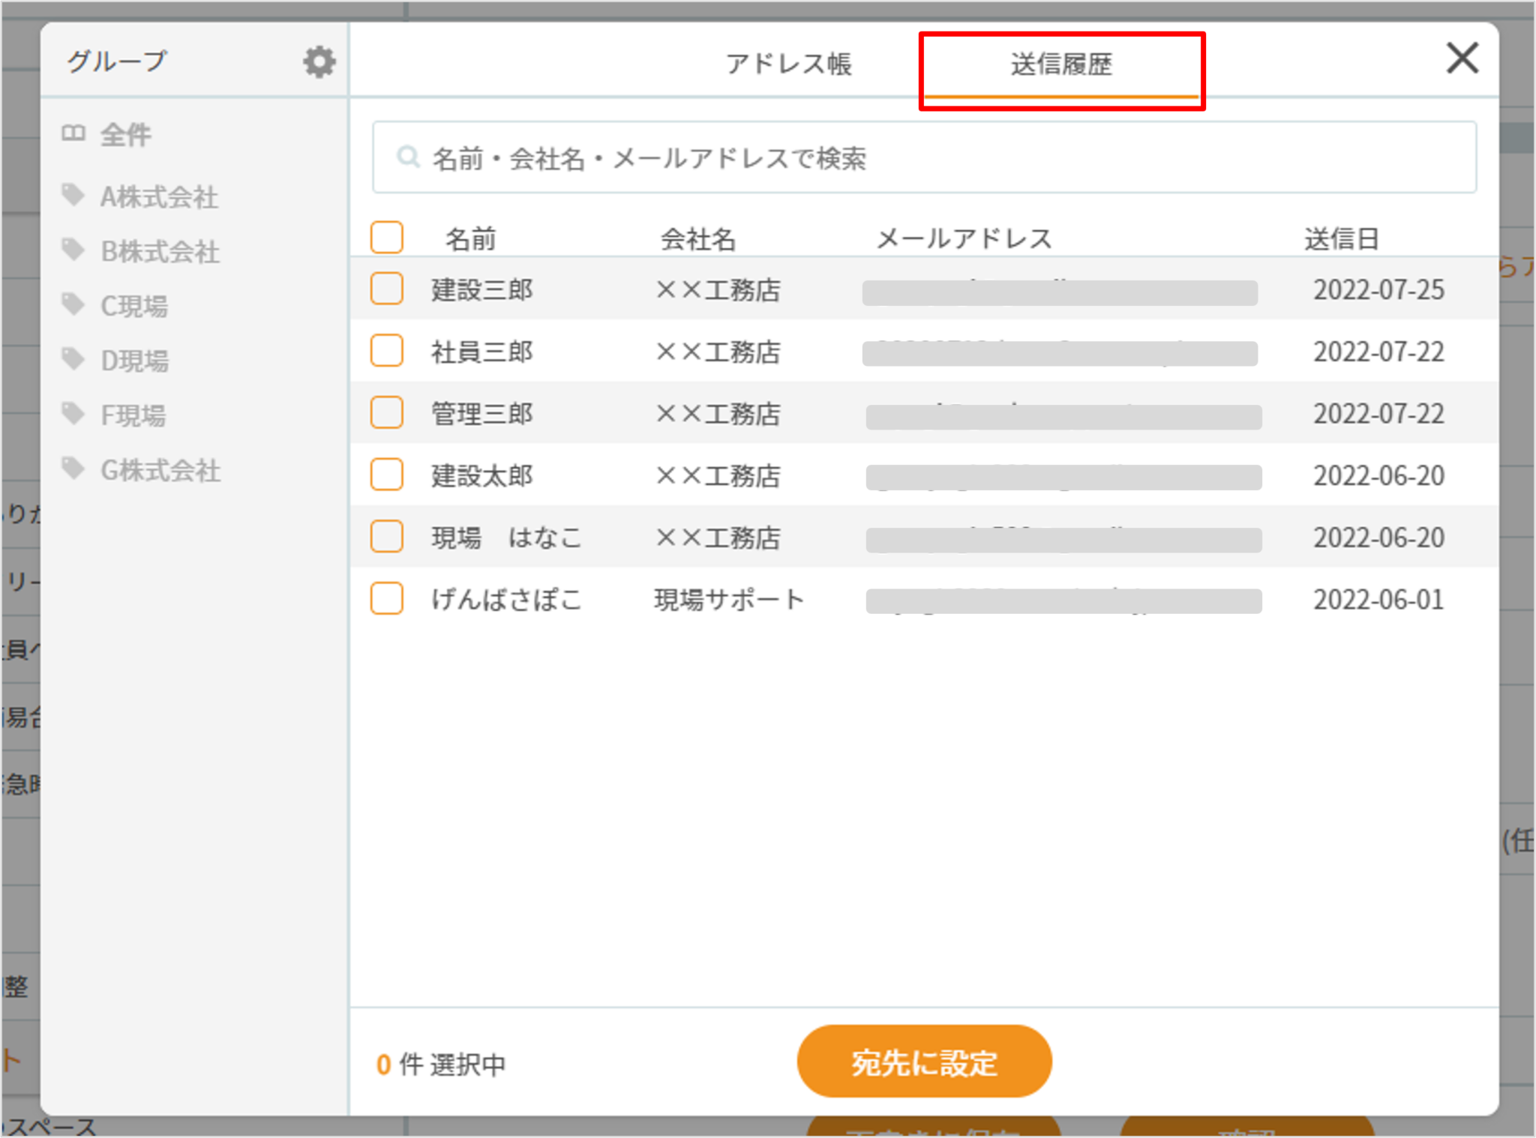The width and height of the screenshot is (1536, 1138).
Task: Click tag icon beside A株式会社
Action: coord(73,194)
